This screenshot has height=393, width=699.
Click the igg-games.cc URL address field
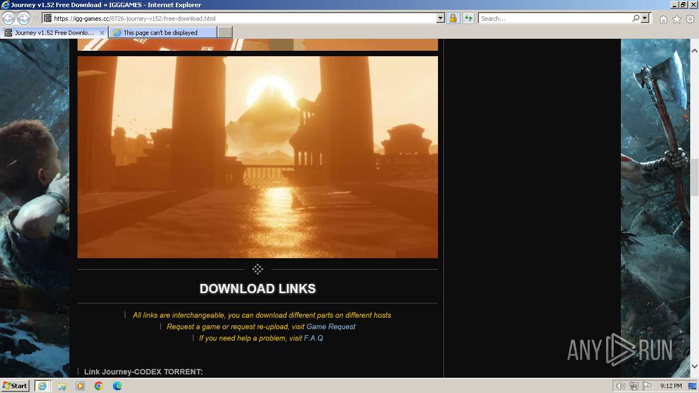(244, 19)
